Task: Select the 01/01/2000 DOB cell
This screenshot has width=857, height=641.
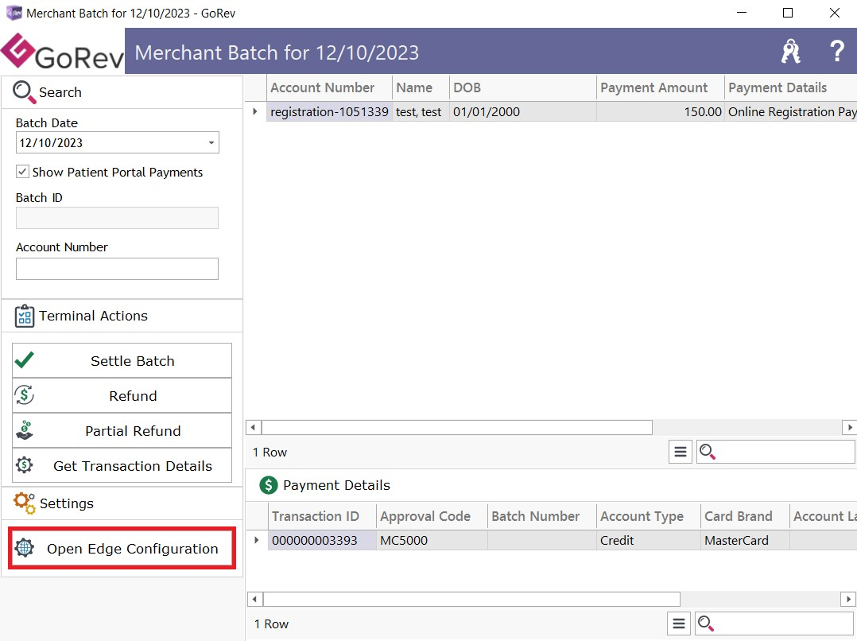Action: click(522, 111)
